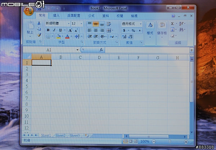Click the Clear eraser icon
The image size is (216, 150).
click(172, 36)
